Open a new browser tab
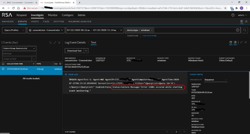The image size is (250, 134). click(x=79, y=2)
